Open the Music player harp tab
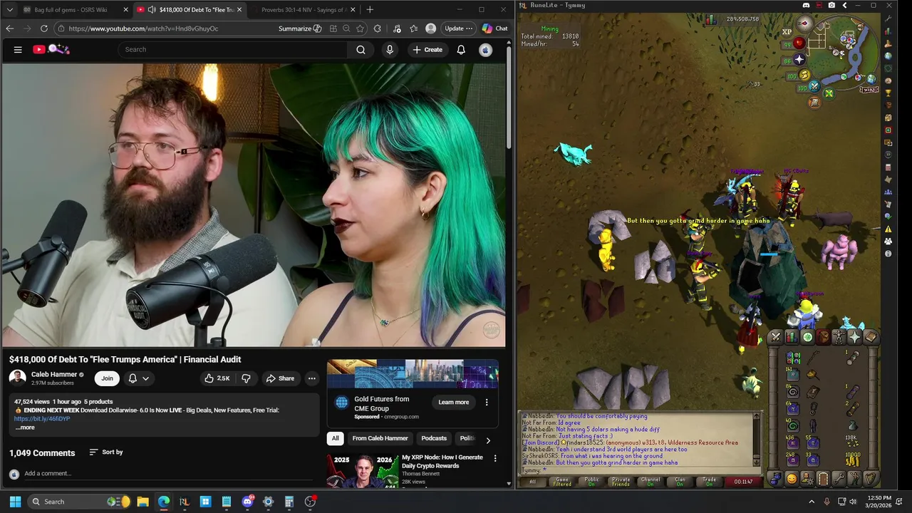 [871, 479]
